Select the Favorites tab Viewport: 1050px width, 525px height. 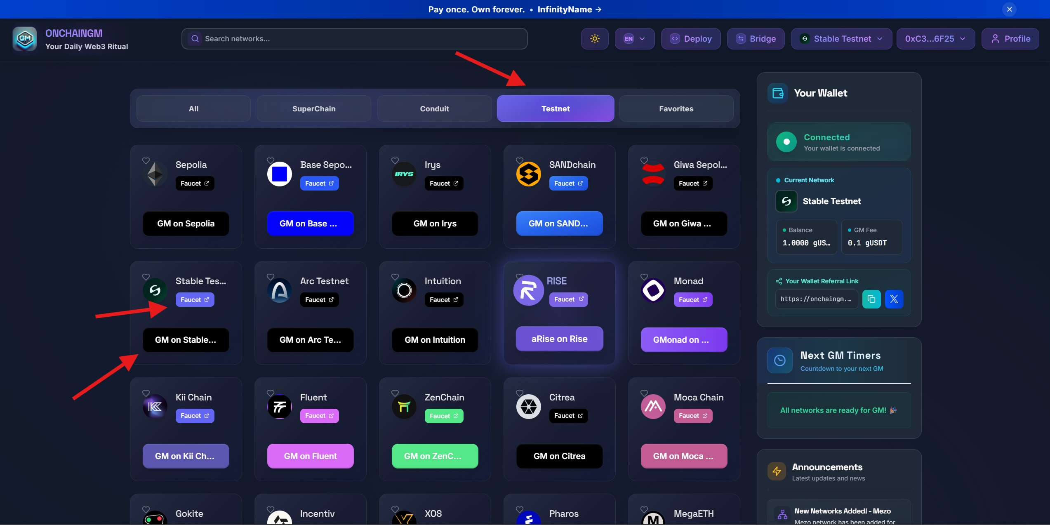click(676, 108)
